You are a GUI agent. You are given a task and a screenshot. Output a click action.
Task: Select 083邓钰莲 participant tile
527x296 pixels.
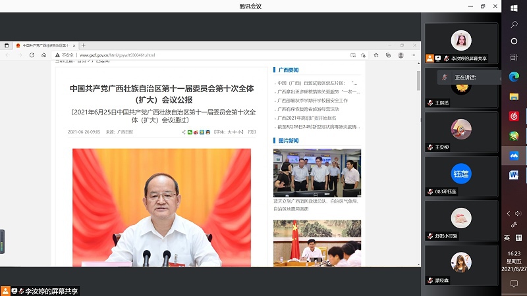pos(461,176)
